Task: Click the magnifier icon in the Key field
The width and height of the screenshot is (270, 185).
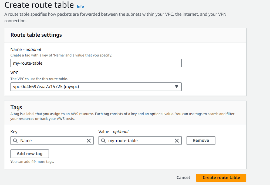Action: (15, 141)
